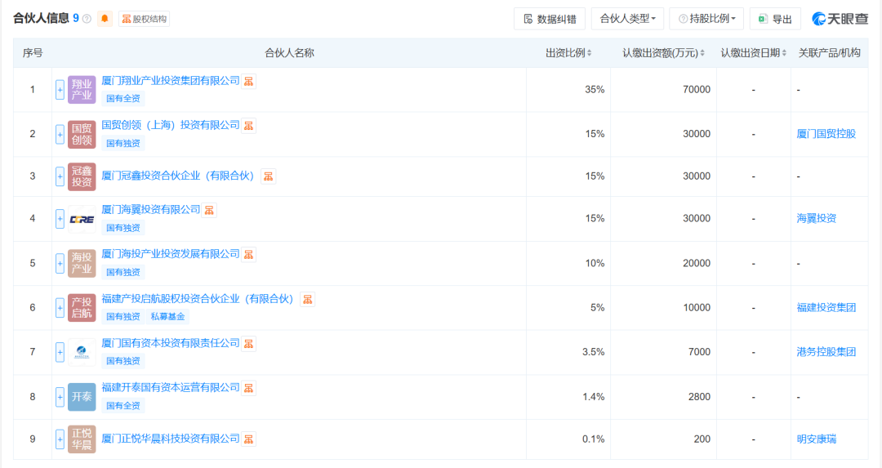This screenshot has width=882, height=468.
Task: Open related link 福建投资集团
Action: click(x=826, y=308)
